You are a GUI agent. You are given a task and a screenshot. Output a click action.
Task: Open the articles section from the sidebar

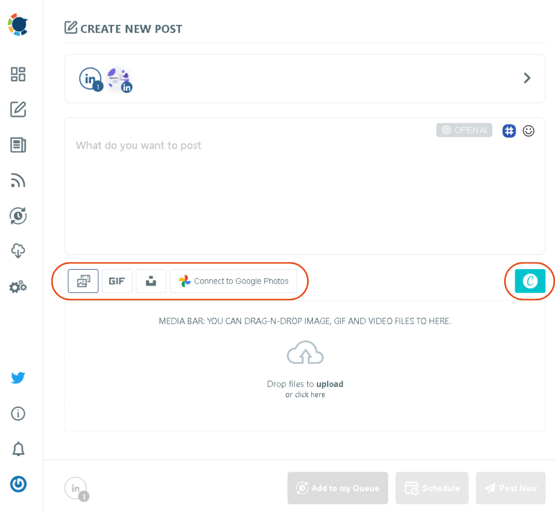tap(18, 145)
